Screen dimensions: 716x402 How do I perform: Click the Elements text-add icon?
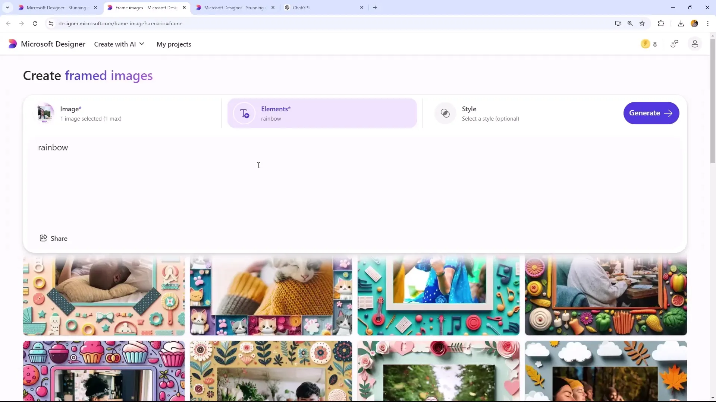click(244, 113)
